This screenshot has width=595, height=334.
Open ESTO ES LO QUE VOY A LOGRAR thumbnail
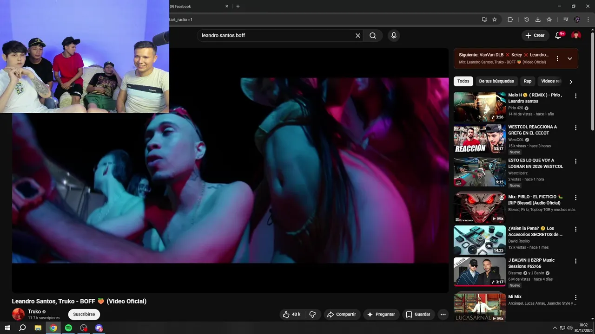480,172
